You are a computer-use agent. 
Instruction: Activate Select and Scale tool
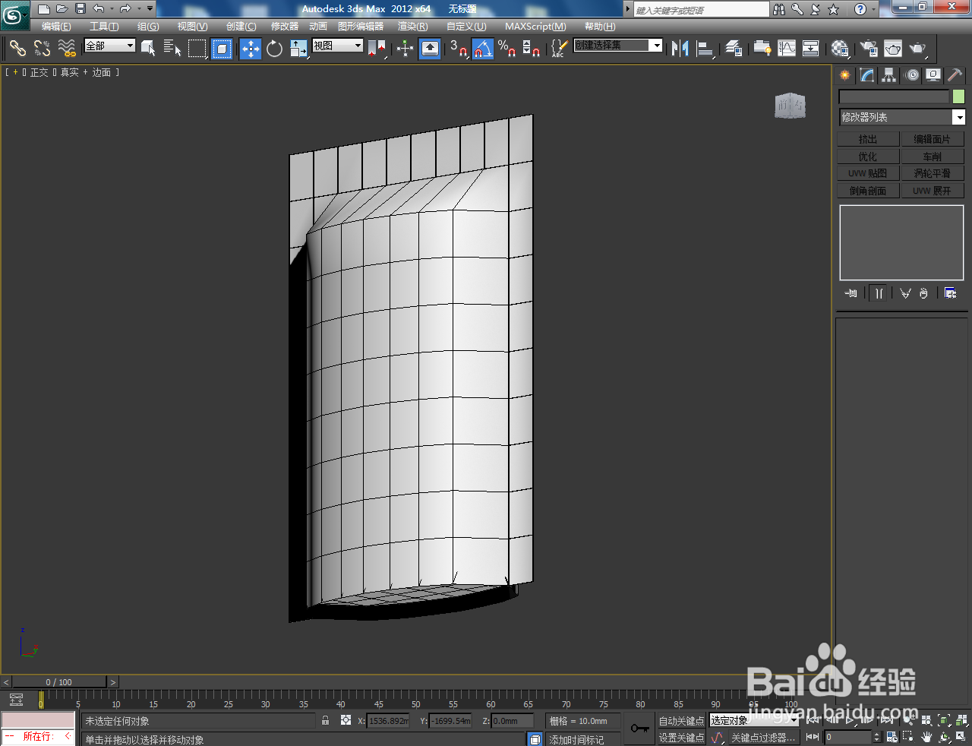298,49
